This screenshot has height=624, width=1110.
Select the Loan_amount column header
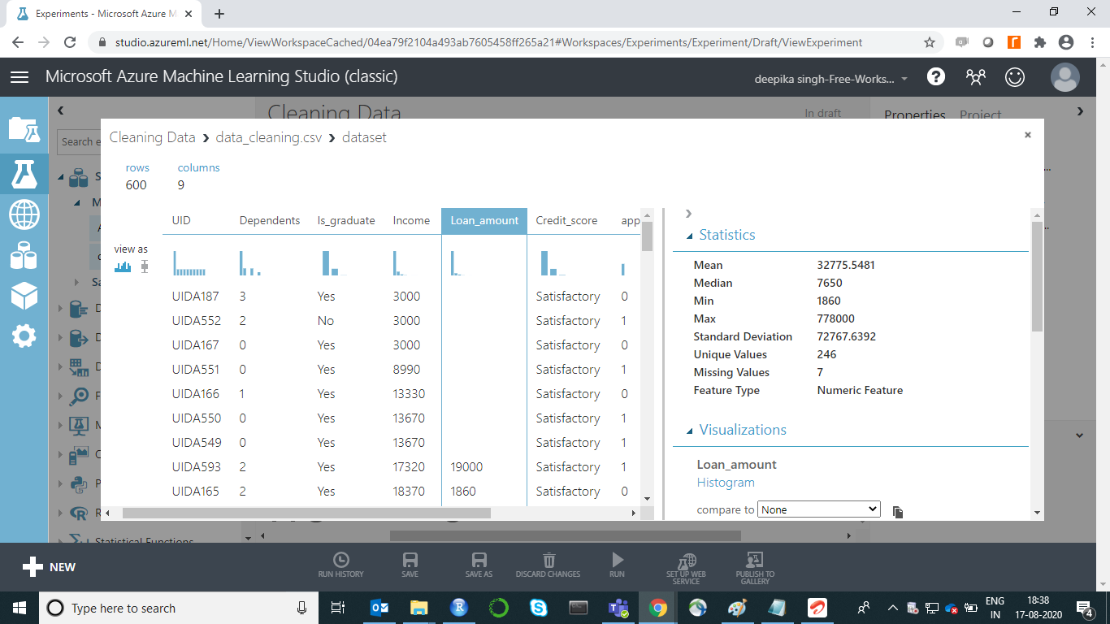point(484,220)
